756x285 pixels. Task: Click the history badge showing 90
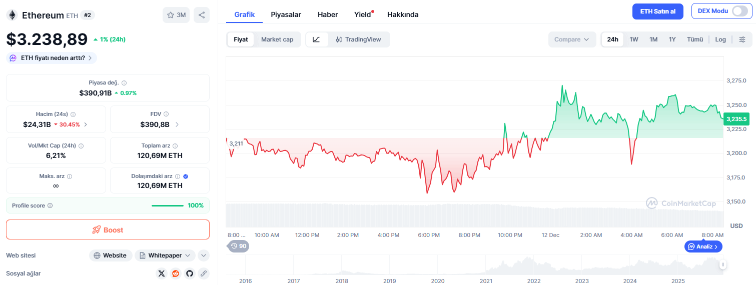[x=239, y=246]
